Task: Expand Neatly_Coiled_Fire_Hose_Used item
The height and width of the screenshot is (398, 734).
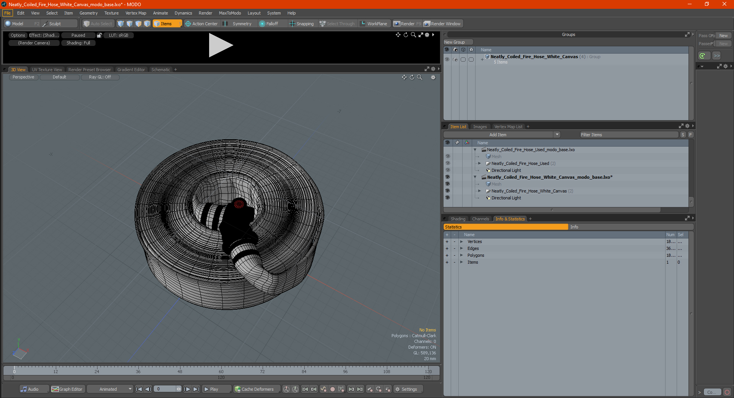Action: (x=479, y=163)
